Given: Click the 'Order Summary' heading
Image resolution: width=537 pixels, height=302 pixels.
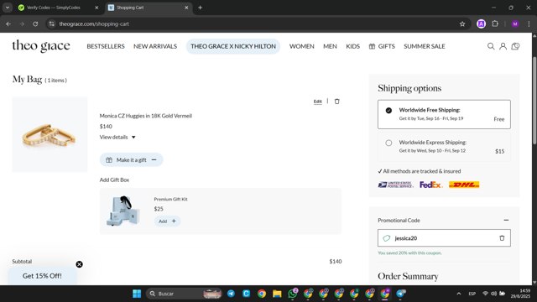Looking at the screenshot, I should (x=408, y=276).
